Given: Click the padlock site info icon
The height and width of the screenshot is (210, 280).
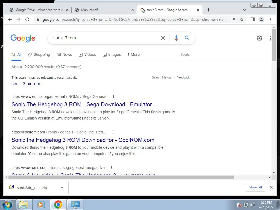Looking at the screenshot, I should pos(38,19).
